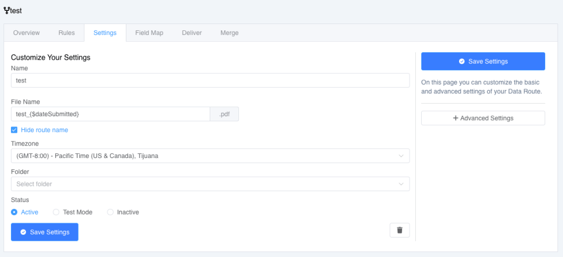Toggle the Hide route name checkbox
This screenshot has height=257, width=563.
(14, 130)
